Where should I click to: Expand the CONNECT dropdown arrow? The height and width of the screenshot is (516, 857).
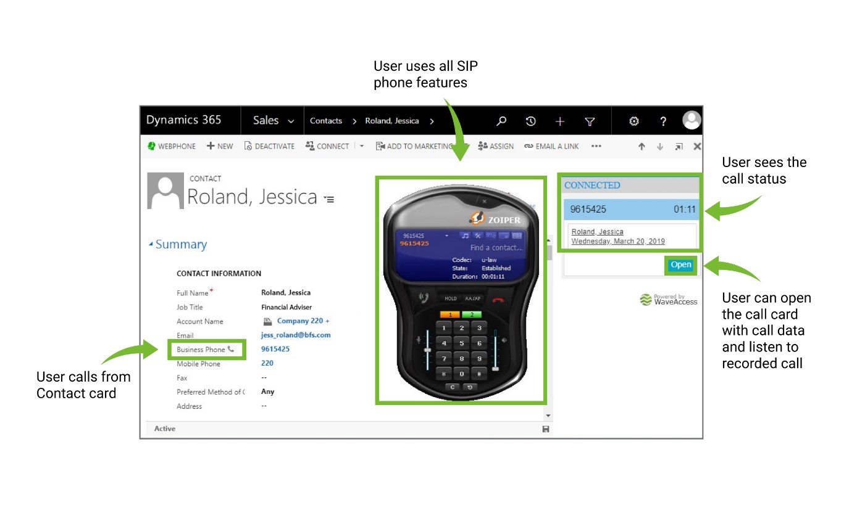[362, 146]
